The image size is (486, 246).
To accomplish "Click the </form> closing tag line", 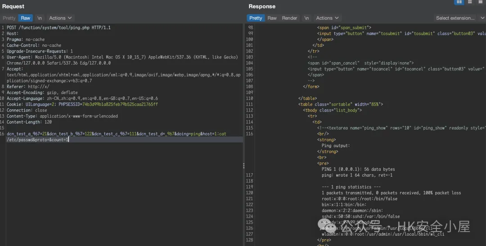I will [311, 87].
